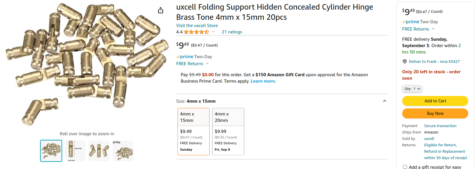Image resolution: width=476 pixels, height=169 pixels.
Task: Open the 21 ratings link
Action: tap(232, 32)
